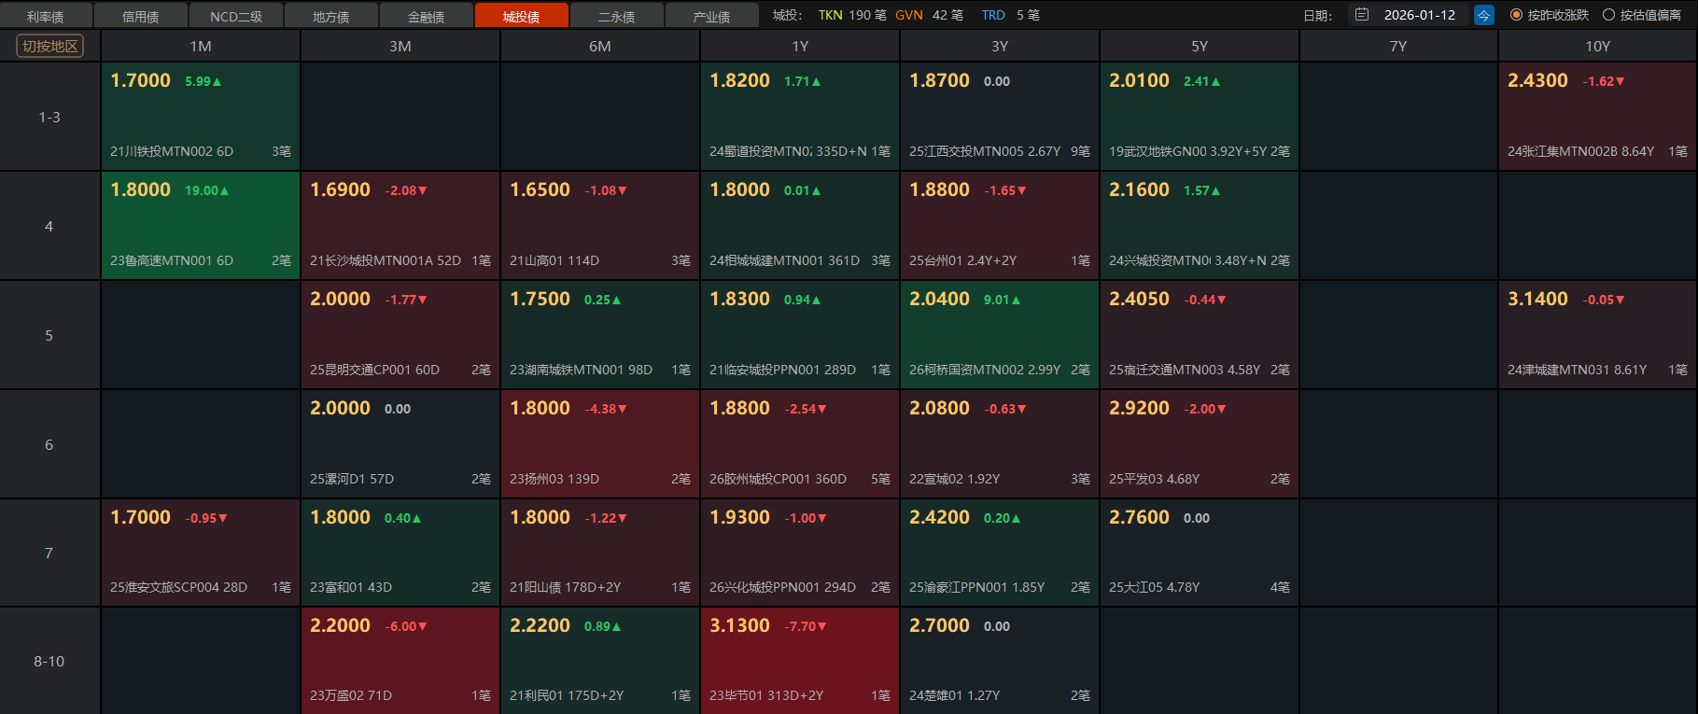Screen dimensions: 1698x714
Task: Select the 1-3 row label
Action: [49, 117]
